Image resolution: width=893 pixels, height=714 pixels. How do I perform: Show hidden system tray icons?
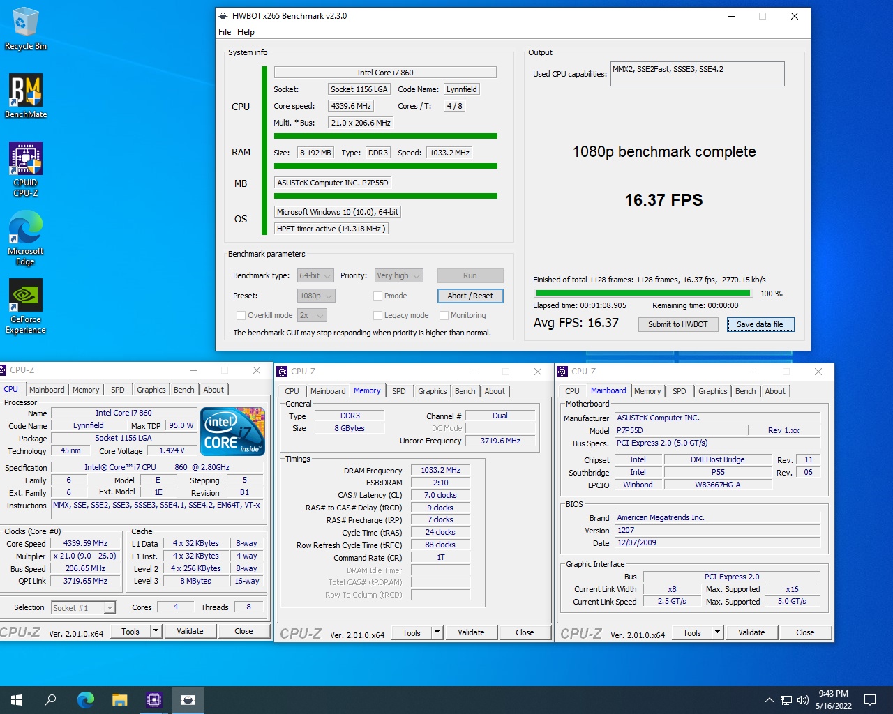pos(769,700)
